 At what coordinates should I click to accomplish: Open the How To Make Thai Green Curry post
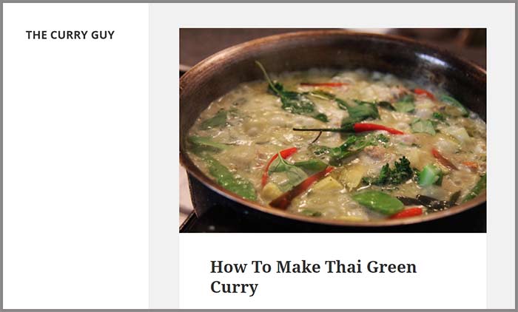coord(313,277)
